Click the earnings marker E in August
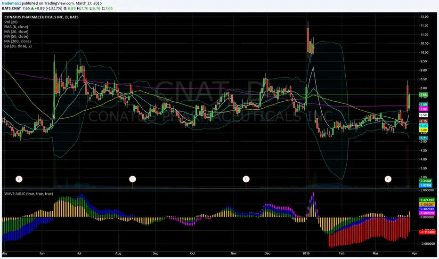 click(132, 179)
